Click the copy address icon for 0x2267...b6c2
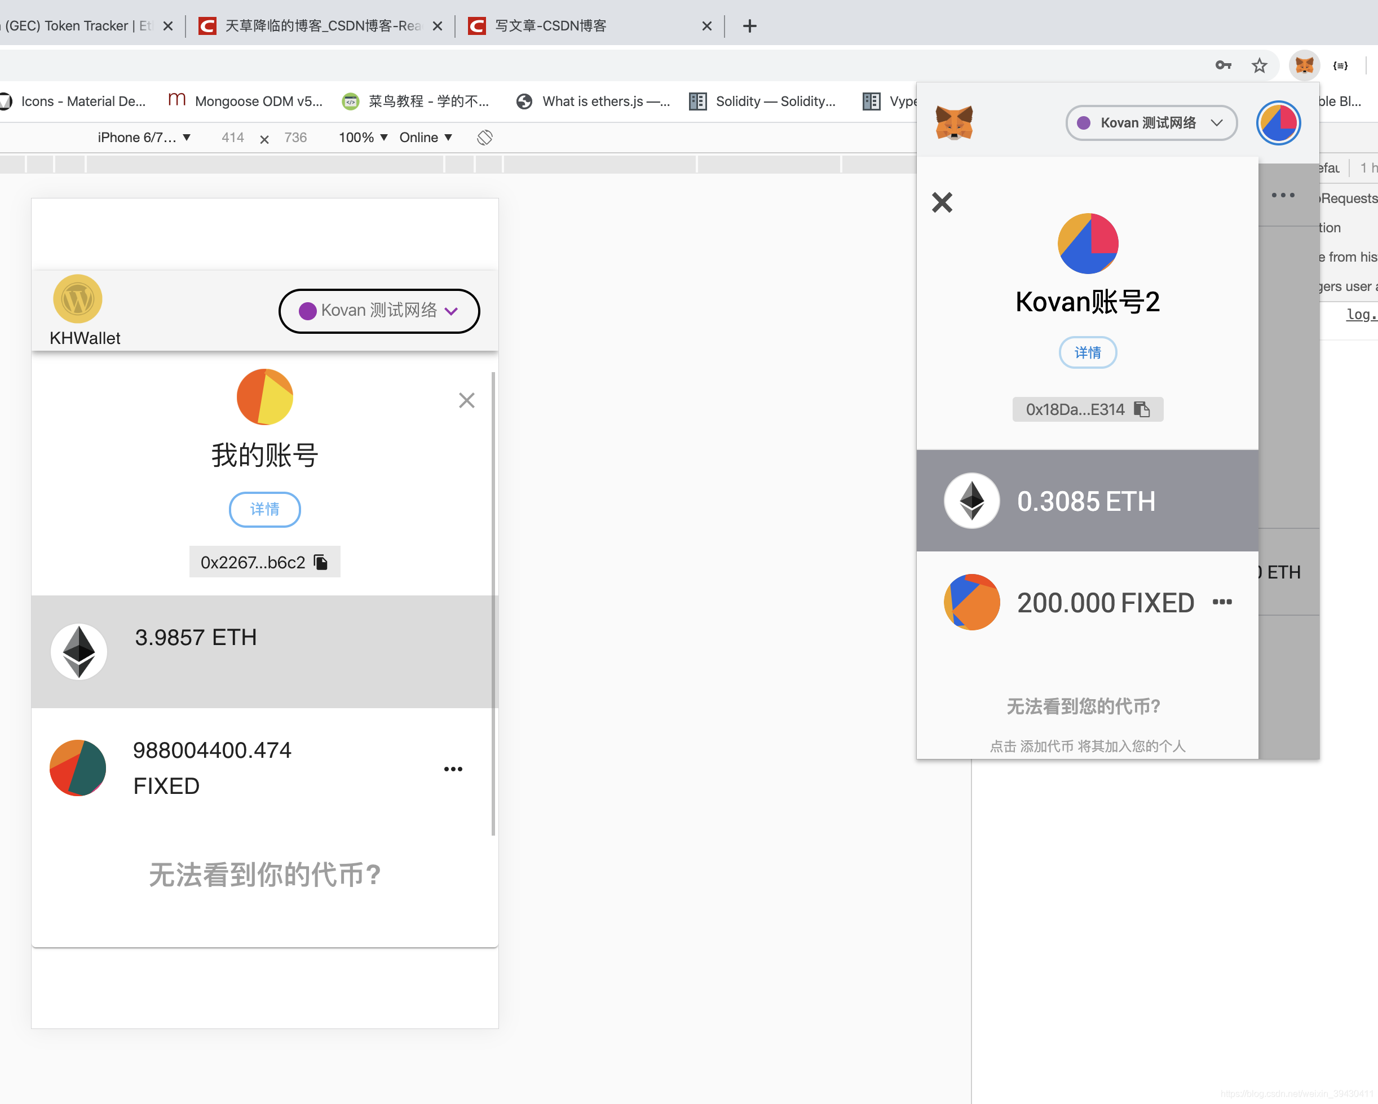 pyautogui.click(x=321, y=561)
